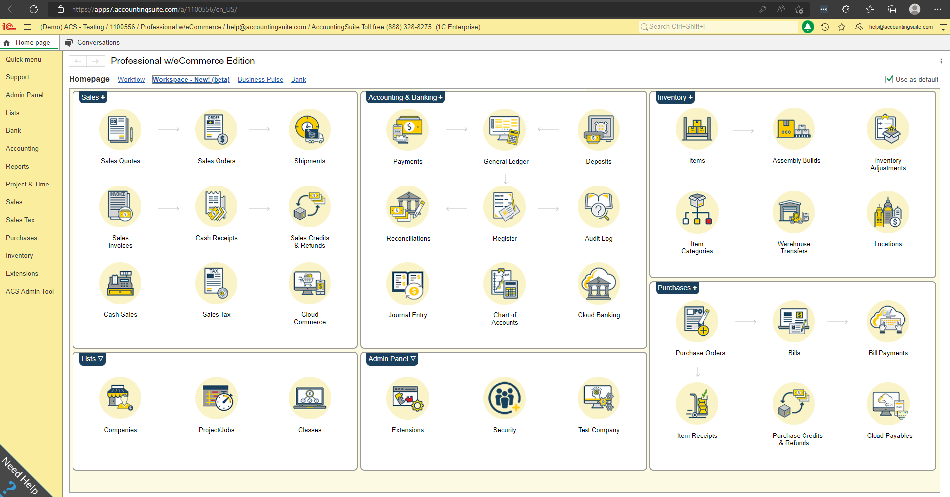The image size is (950, 497).
Task: Select Project & Time in sidebar
Action: tap(27, 184)
